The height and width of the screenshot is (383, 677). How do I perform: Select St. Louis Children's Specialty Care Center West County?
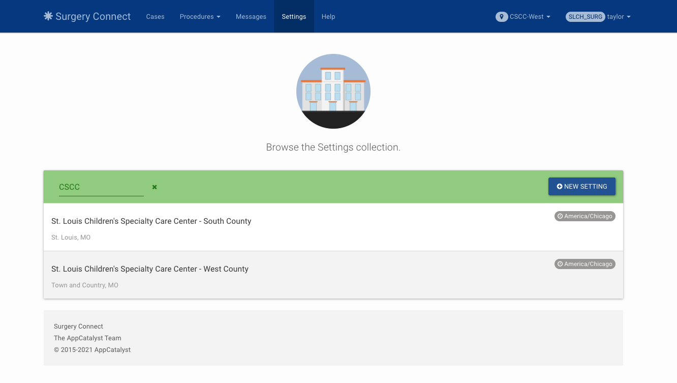(x=149, y=269)
